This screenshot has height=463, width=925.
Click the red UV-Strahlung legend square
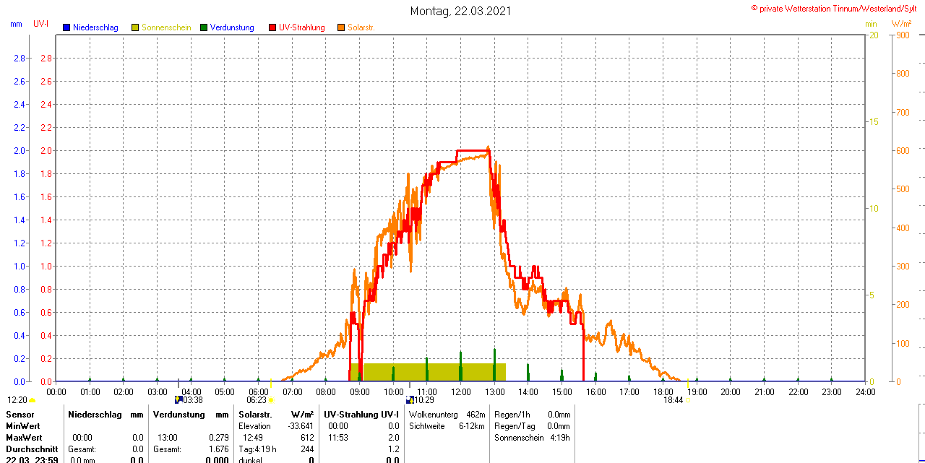[x=272, y=27]
